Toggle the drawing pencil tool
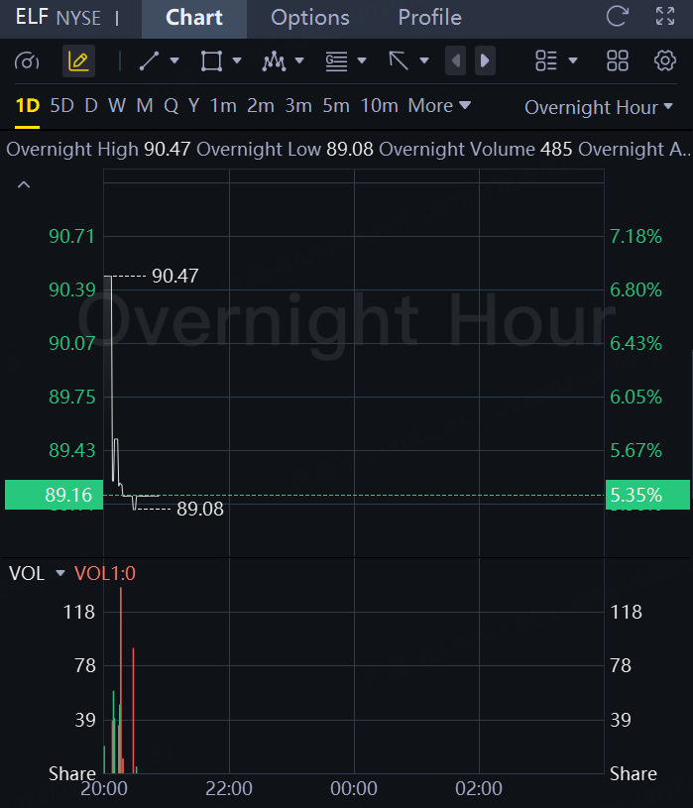Screen dimensions: 693x808 (77, 61)
